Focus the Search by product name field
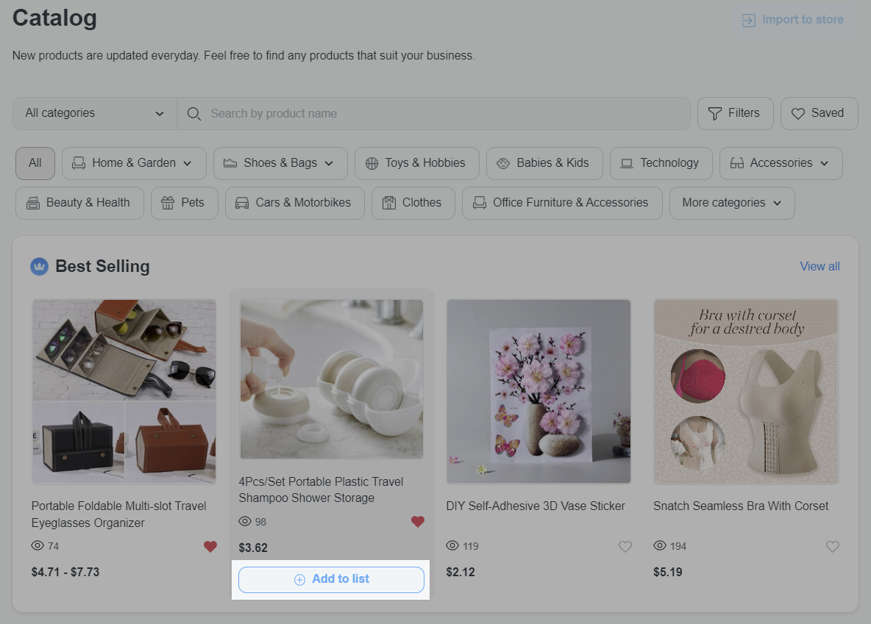This screenshot has height=624, width=871. (441, 113)
